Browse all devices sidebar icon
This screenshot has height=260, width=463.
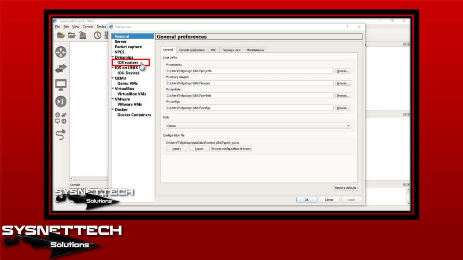61,118
